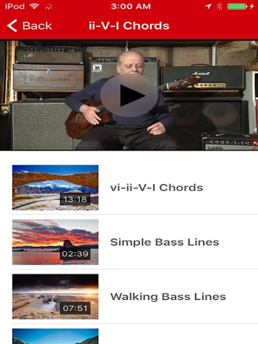Tap the Walking Bass Lines beach thumbnail
Viewport: 258px width, 344px height.
point(55,296)
